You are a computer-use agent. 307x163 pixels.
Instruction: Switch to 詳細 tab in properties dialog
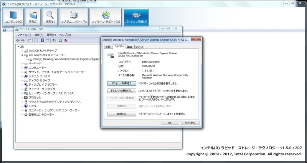point(129,47)
